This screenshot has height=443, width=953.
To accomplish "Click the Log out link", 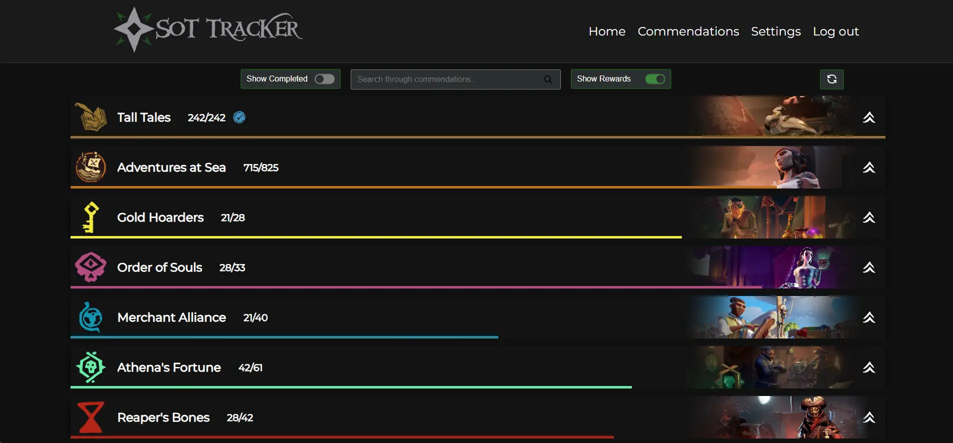I will tap(835, 31).
